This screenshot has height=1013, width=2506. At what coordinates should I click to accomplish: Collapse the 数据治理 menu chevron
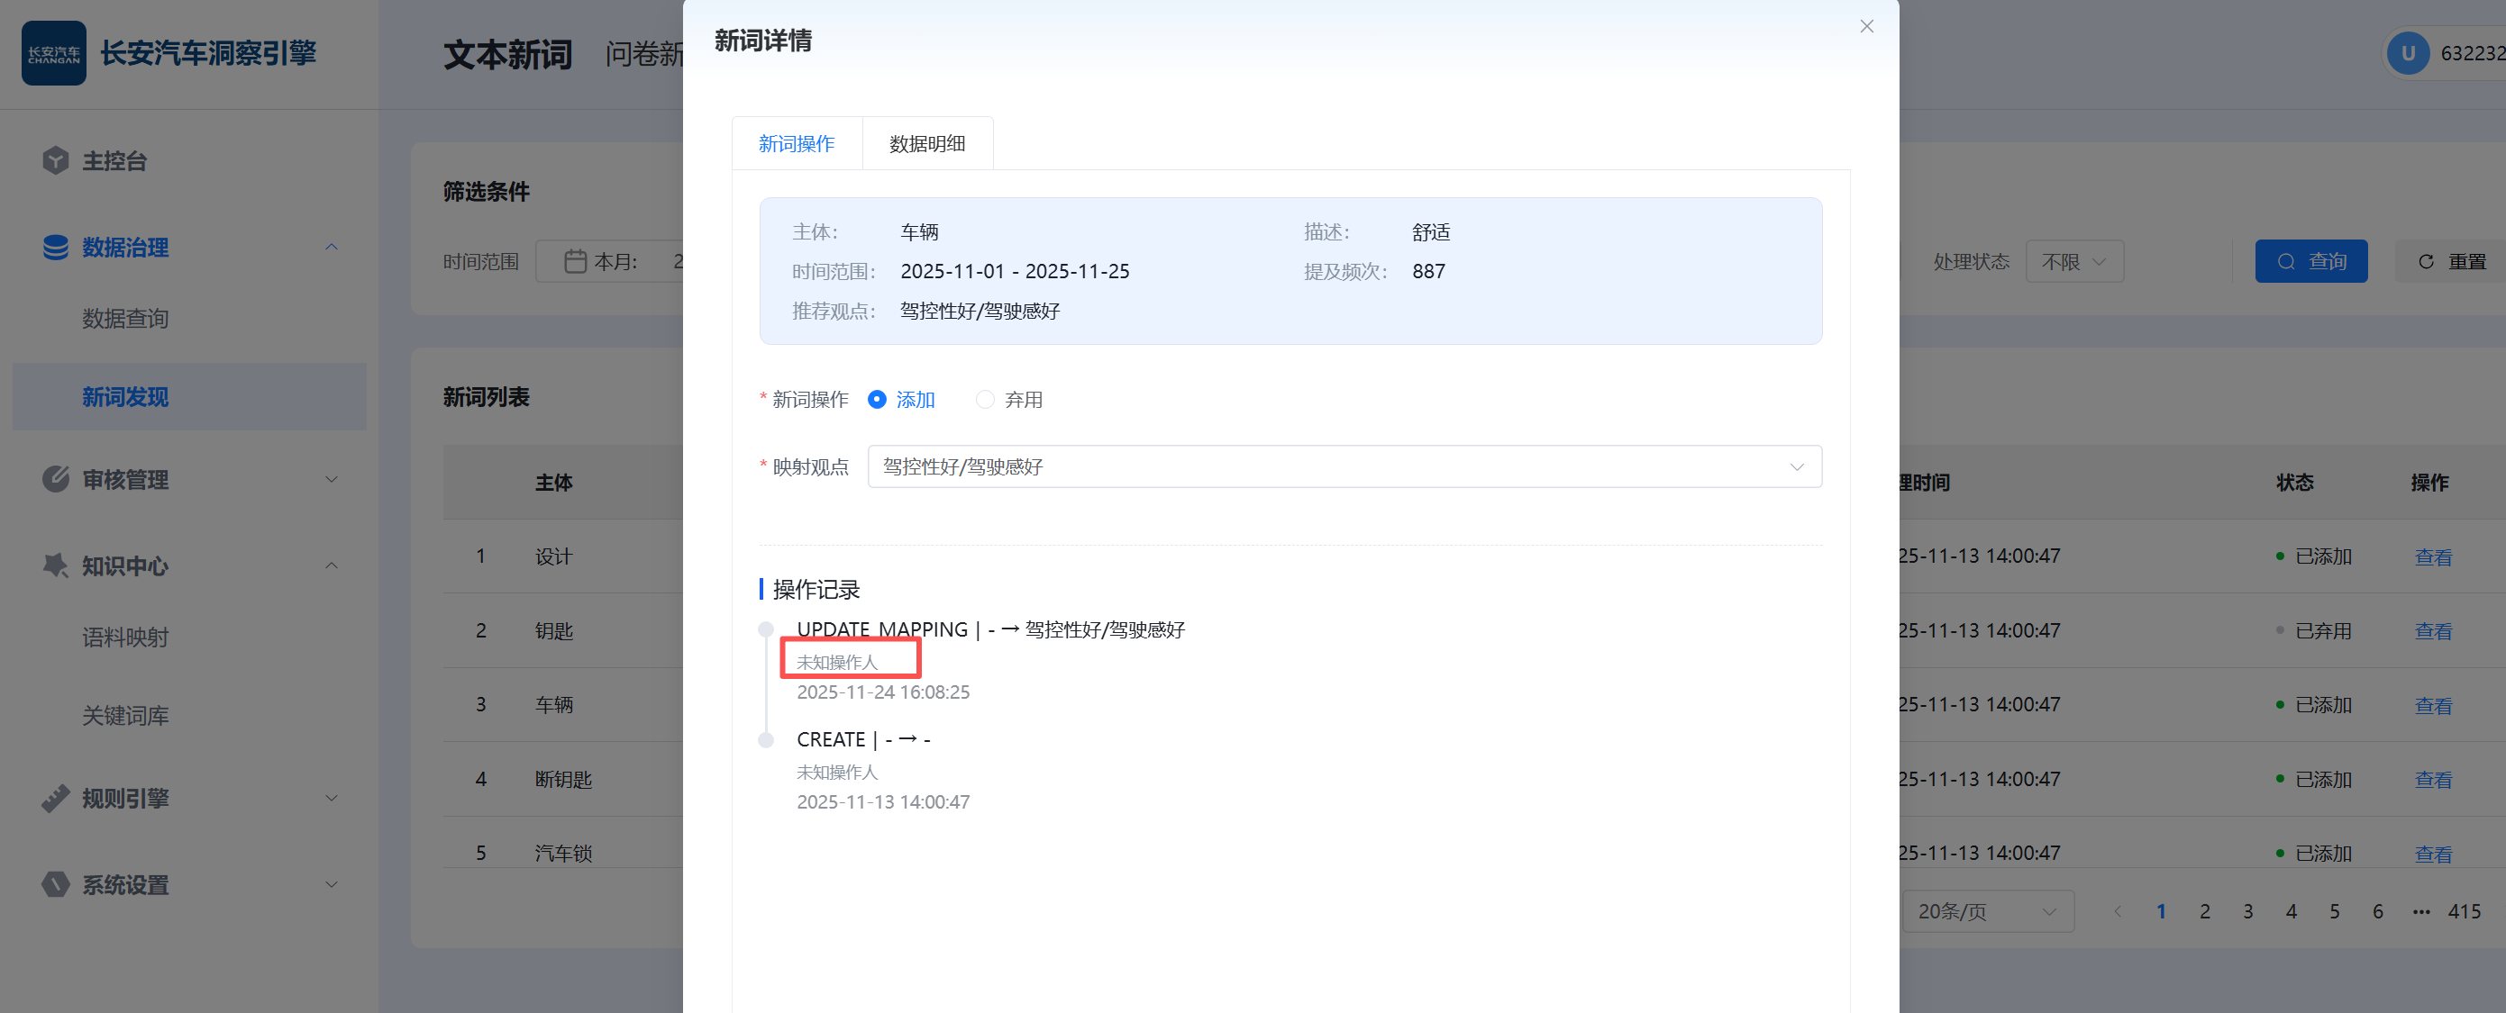tap(331, 247)
